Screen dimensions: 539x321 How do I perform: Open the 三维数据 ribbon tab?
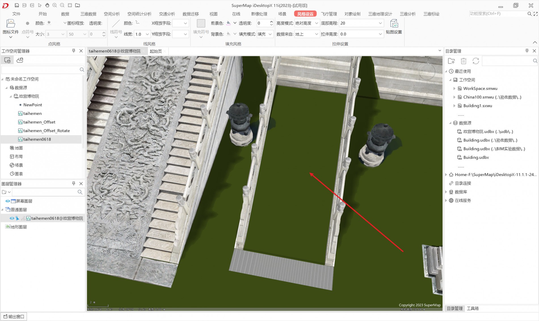coord(88,14)
